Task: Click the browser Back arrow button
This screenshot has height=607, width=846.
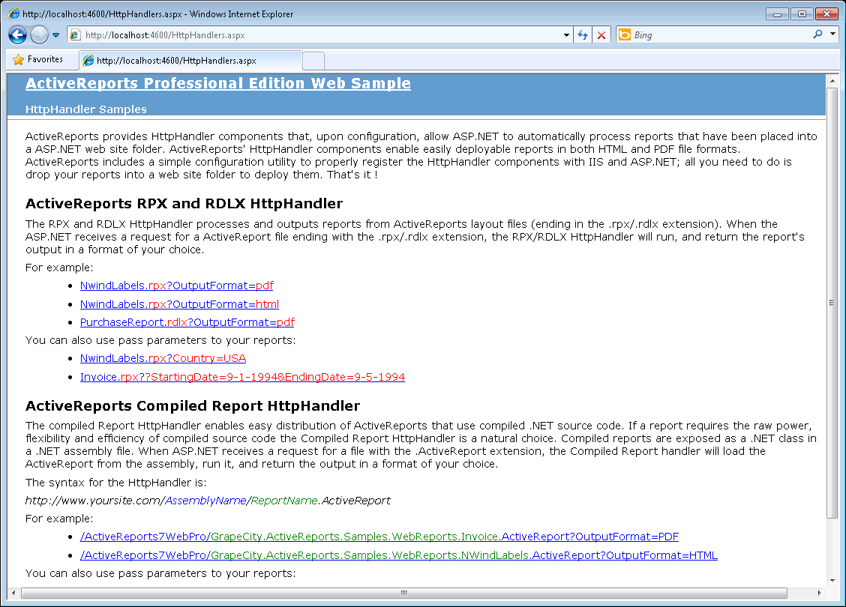Action: coord(17,35)
